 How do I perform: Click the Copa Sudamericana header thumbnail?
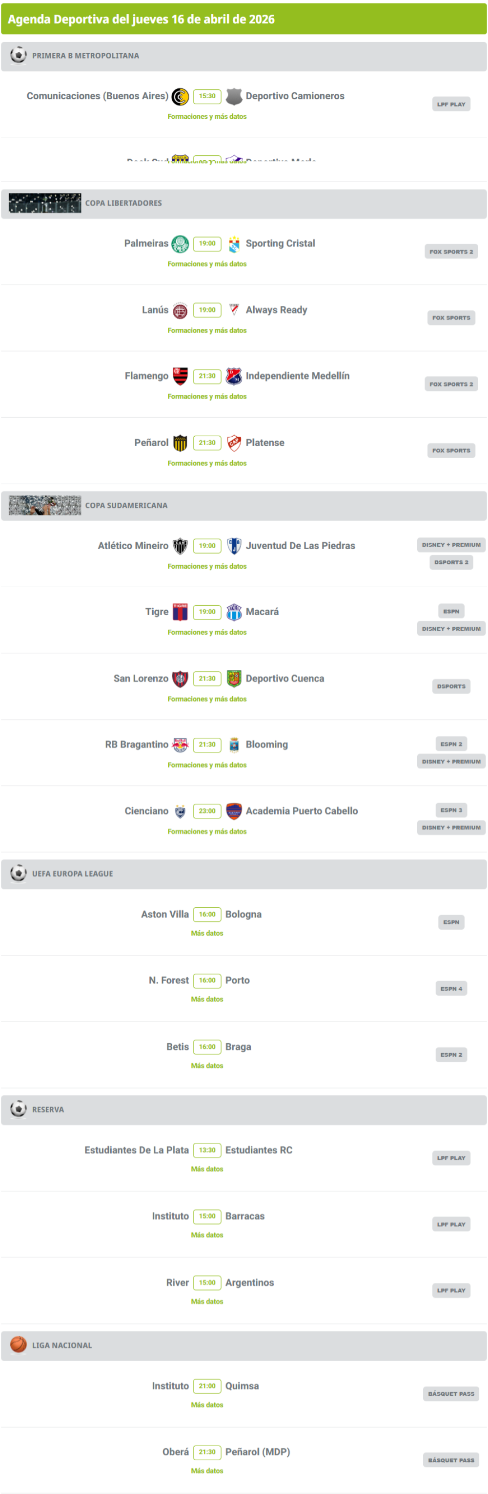[45, 505]
